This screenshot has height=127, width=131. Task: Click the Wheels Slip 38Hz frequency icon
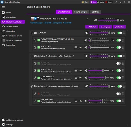point(76,47)
